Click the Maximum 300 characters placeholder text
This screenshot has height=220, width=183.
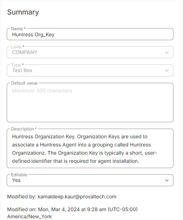click(x=42, y=91)
